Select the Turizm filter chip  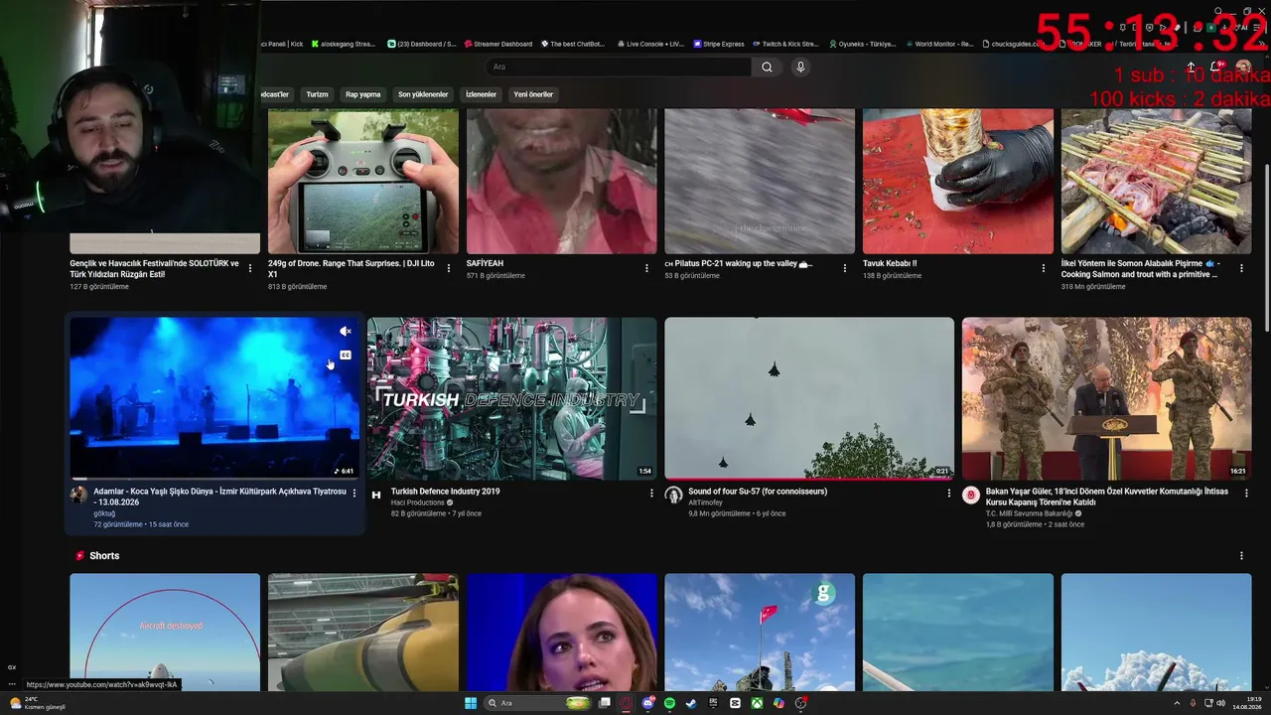pos(317,94)
